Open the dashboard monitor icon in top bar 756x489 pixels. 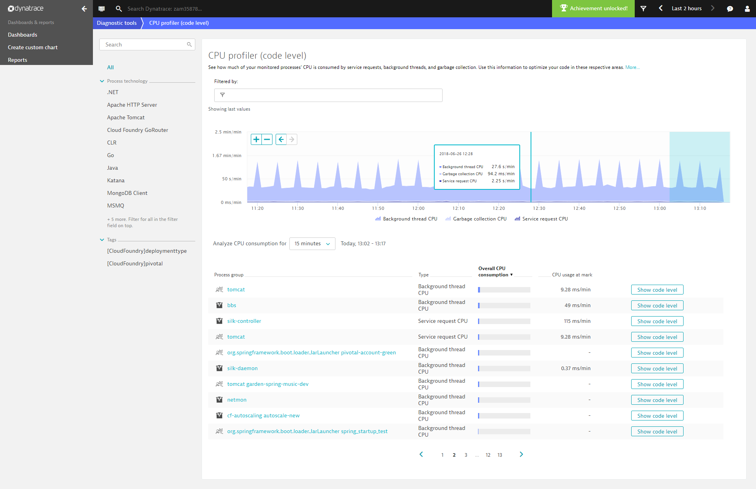[x=102, y=9]
